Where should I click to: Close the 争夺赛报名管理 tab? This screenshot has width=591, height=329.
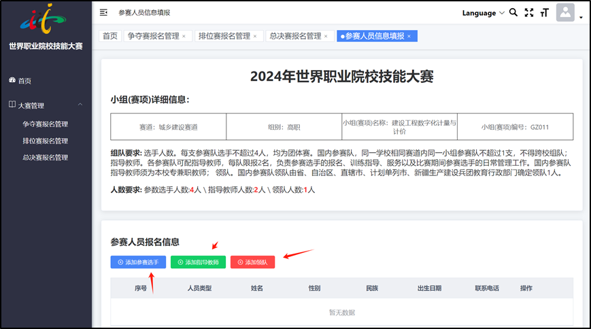(x=184, y=36)
